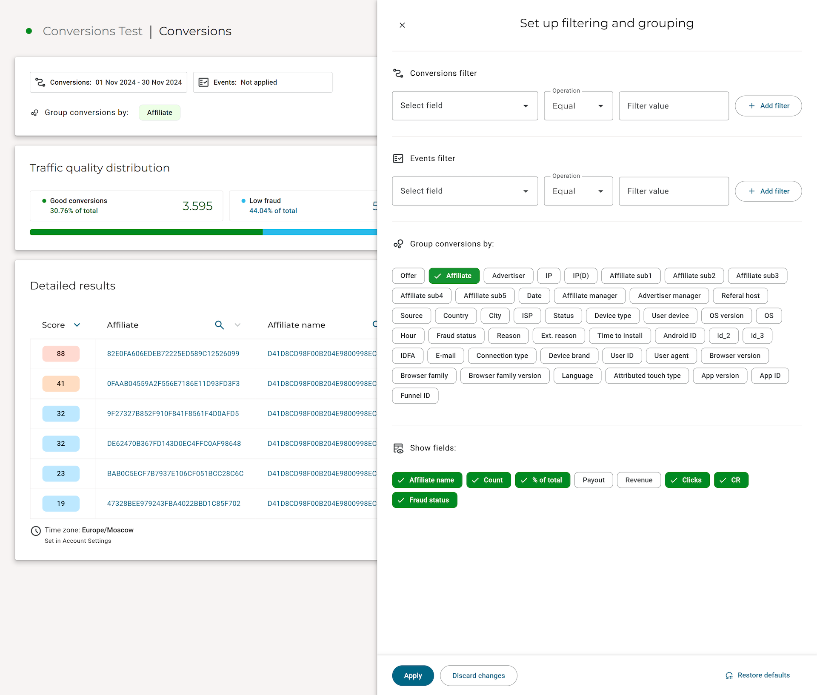Toggle the Payout show field chip

(593, 480)
